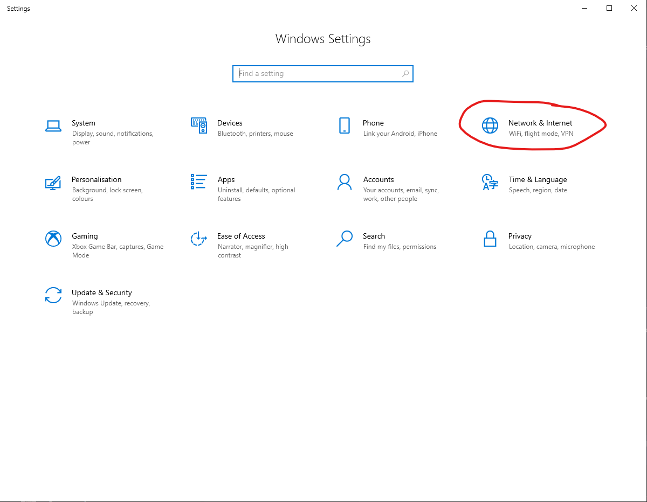Go to Phone settings label
Image resolution: width=647 pixels, height=502 pixels.
[373, 123]
